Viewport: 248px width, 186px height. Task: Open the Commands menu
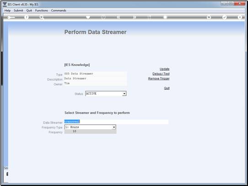coord(59,11)
